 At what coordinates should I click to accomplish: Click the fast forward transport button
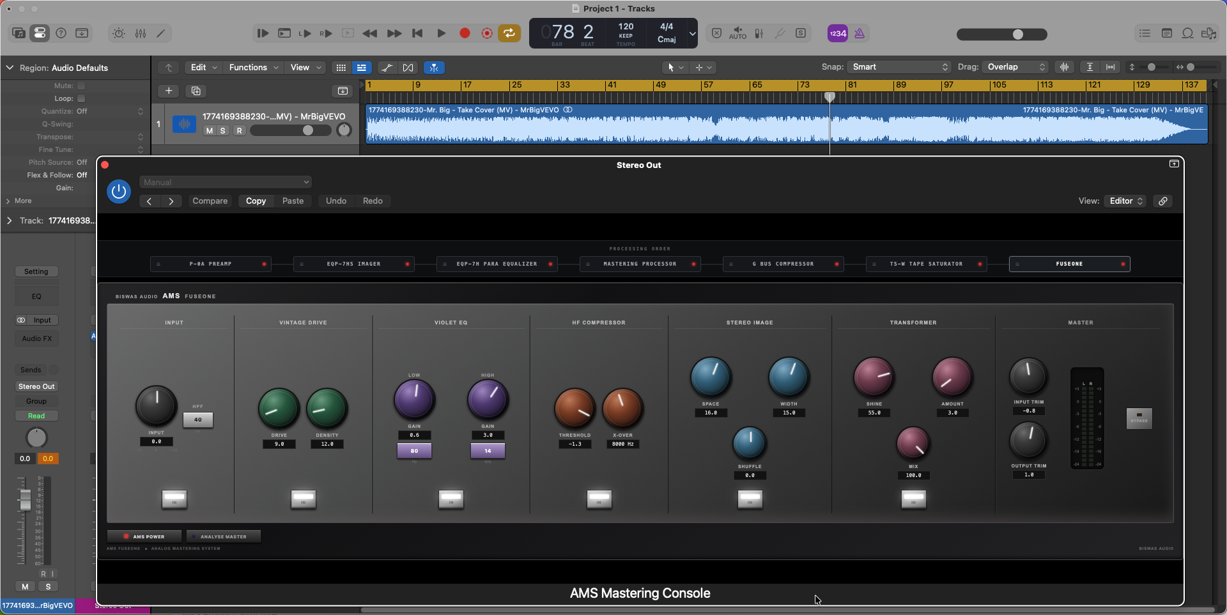[394, 33]
